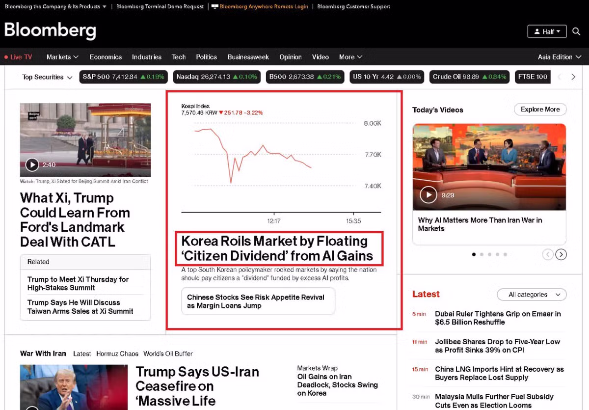Go to previous video with carousel arrow
The image size is (589, 410).
pos(548,254)
